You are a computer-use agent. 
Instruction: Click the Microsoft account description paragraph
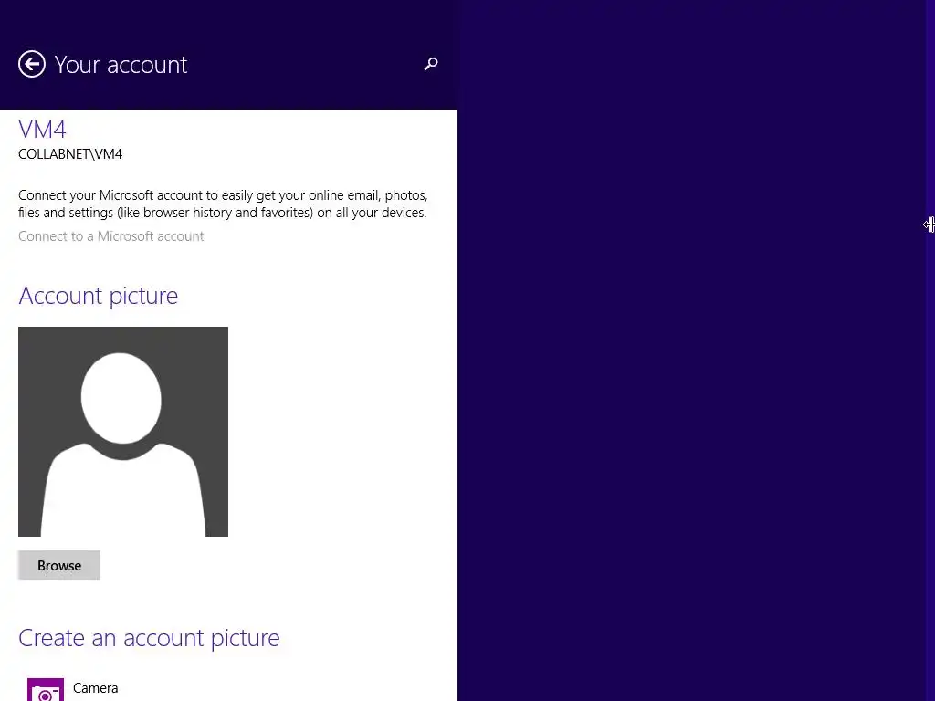pos(223,204)
